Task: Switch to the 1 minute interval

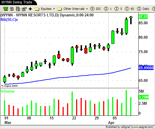Action: (108, 9)
